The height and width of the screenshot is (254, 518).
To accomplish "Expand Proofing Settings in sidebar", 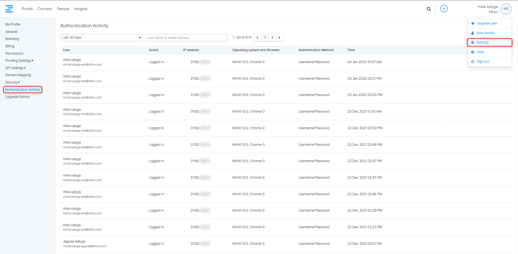I will tap(19, 61).
